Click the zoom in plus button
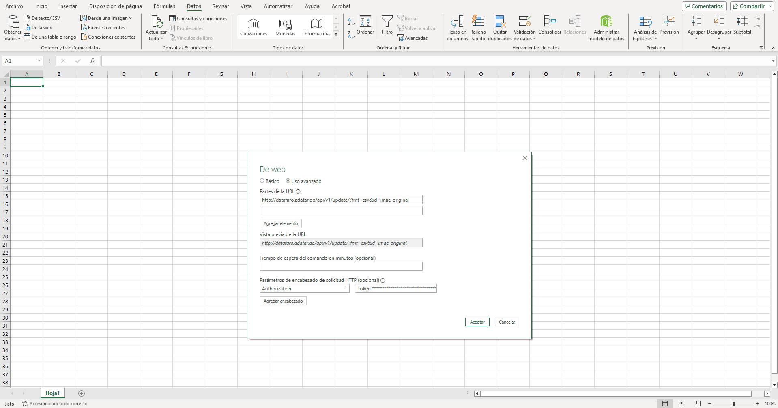 [757, 404]
